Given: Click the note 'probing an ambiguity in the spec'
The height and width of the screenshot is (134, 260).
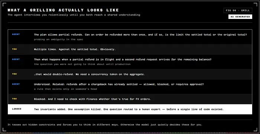Looking at the screenshot, I should coord(59,39).
